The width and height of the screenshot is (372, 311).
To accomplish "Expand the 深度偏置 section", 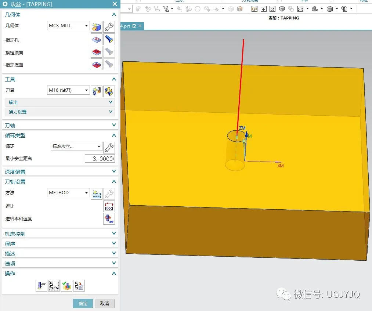I will pyautogui.click(x=114, y=171).
